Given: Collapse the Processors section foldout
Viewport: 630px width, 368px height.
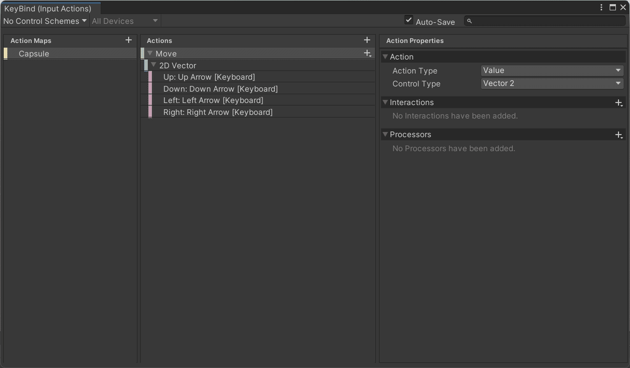Looking at the screenshot, I should (385, 134).
